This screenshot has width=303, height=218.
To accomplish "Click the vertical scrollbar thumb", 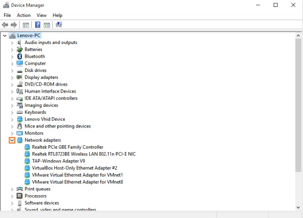I will click(x=298, y=105).
